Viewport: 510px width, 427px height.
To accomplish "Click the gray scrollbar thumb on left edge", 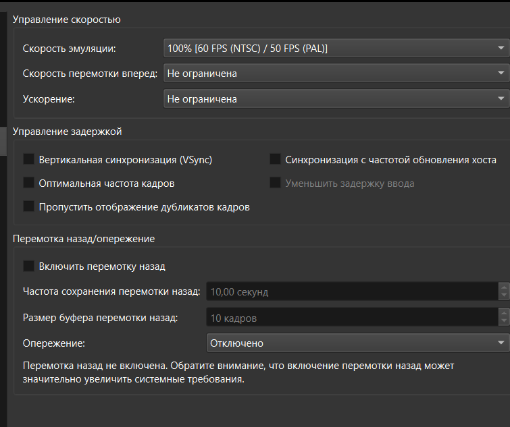I will point(3,141).
